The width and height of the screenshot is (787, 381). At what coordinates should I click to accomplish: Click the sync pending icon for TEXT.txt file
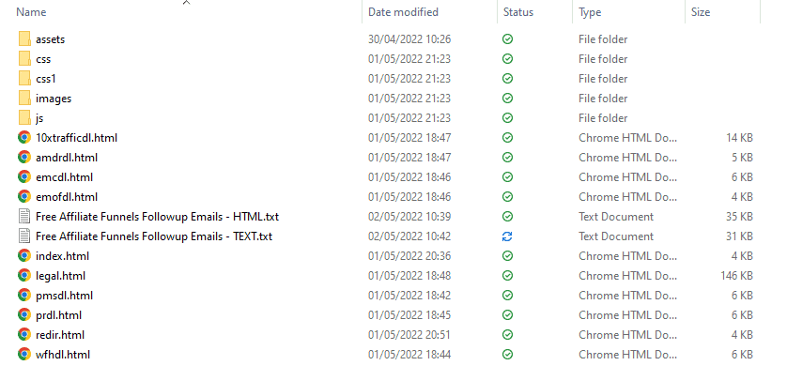pyautogui.click(x=508, y=236)
